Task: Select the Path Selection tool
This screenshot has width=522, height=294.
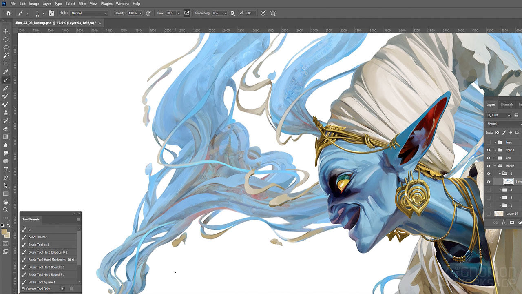Action: (x=6, y=186)
